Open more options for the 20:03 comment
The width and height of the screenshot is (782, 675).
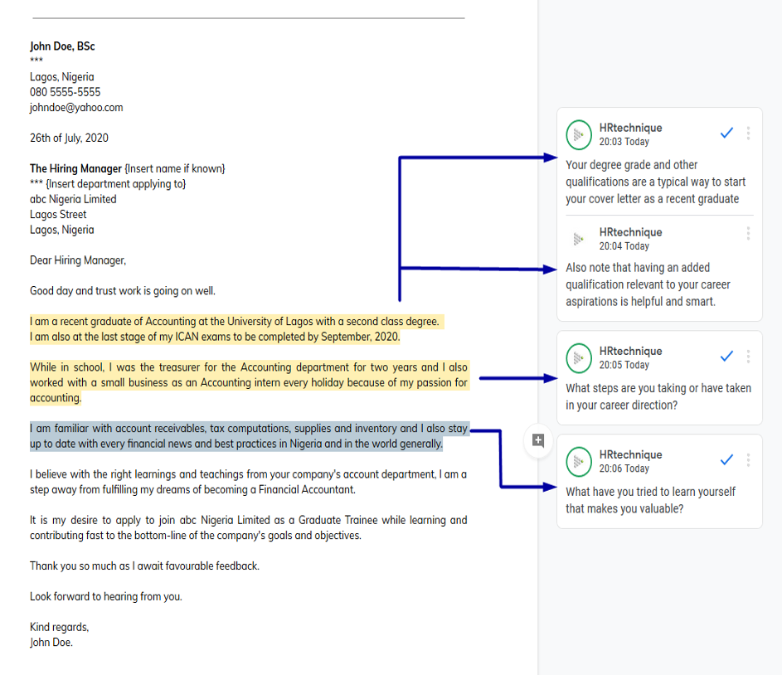click(748, 133)
